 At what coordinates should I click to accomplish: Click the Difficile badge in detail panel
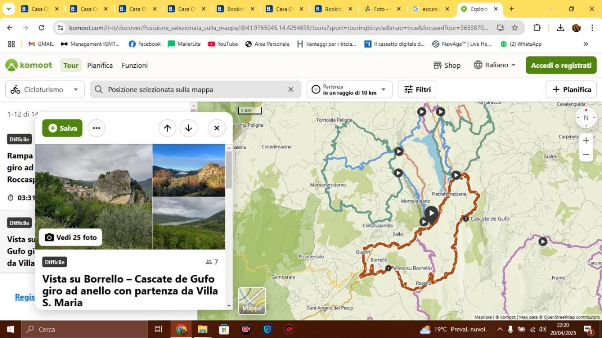(55, 262)
